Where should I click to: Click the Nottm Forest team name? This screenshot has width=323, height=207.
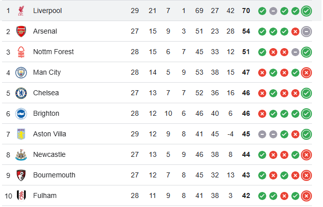(x=53, y=52)
